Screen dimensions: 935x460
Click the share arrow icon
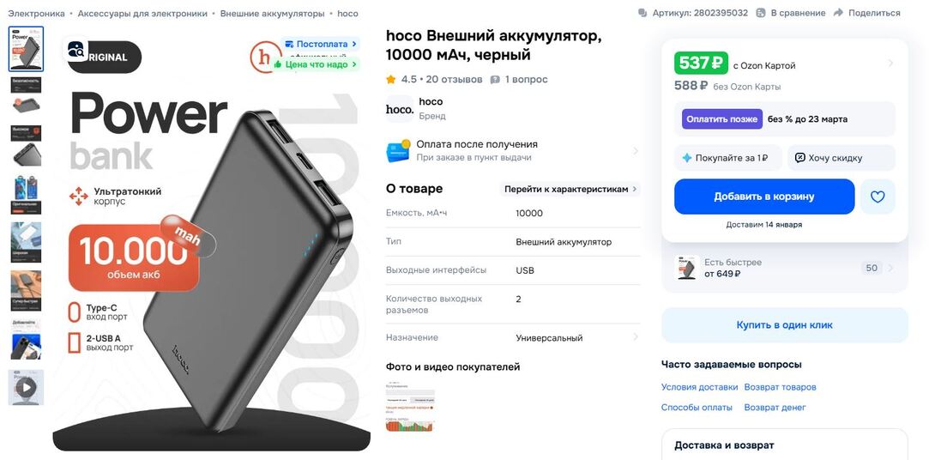pos(838,13)
